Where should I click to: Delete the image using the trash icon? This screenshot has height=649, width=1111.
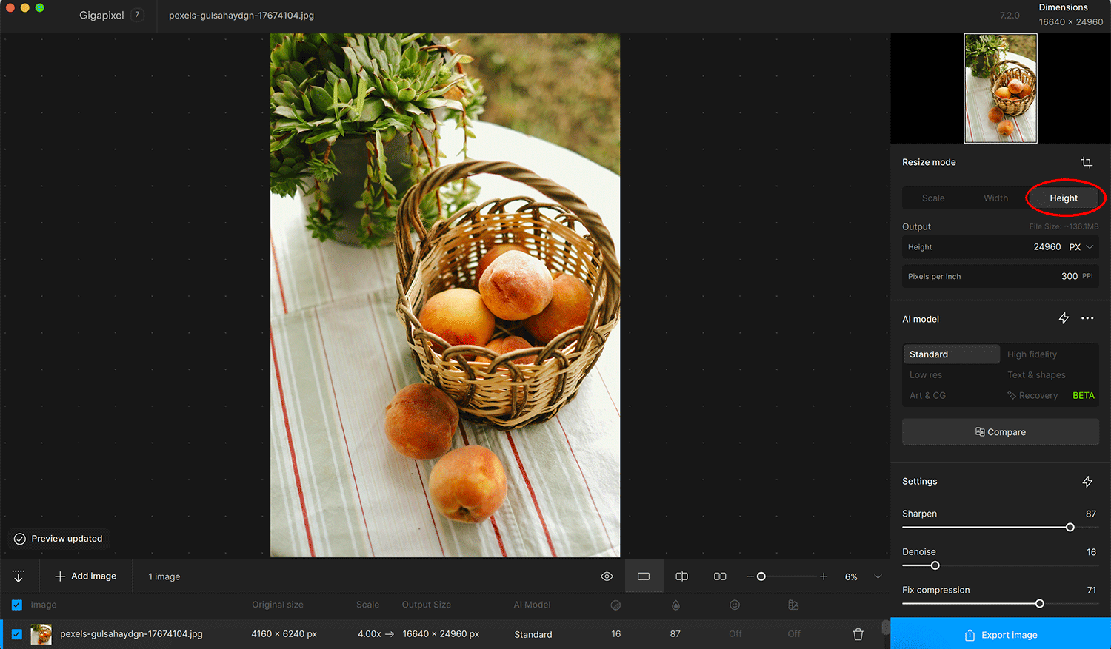[858, 634]
